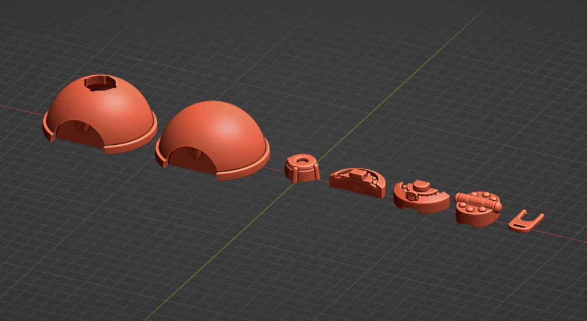The width and height of the screenshot is (587, 321).
Task: Select the half-disc part with semicircular tab
Action: tap(422, 196)
